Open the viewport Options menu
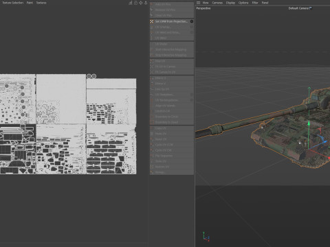Image resolution: width=330 pixels, height=247 pixels. click(243, 3)
